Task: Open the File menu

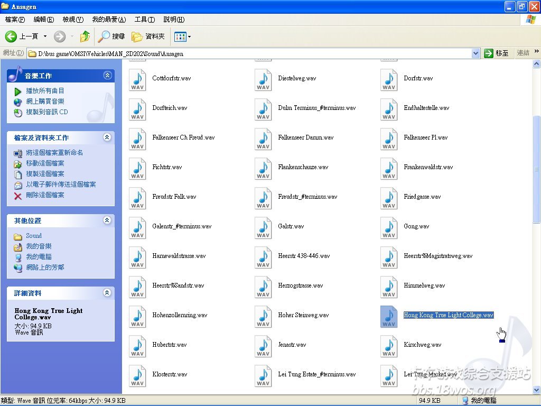Action: [15, 20]
